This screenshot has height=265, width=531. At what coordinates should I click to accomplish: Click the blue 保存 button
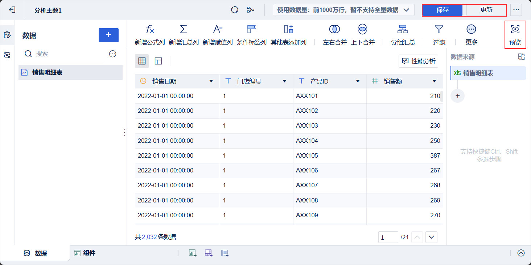point(442,10)
